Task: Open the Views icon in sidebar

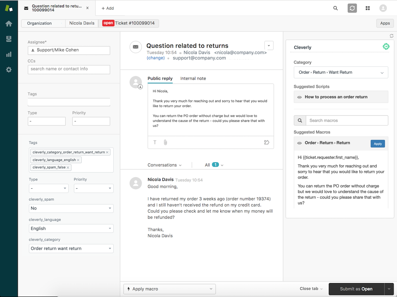Action: point(9,39)
